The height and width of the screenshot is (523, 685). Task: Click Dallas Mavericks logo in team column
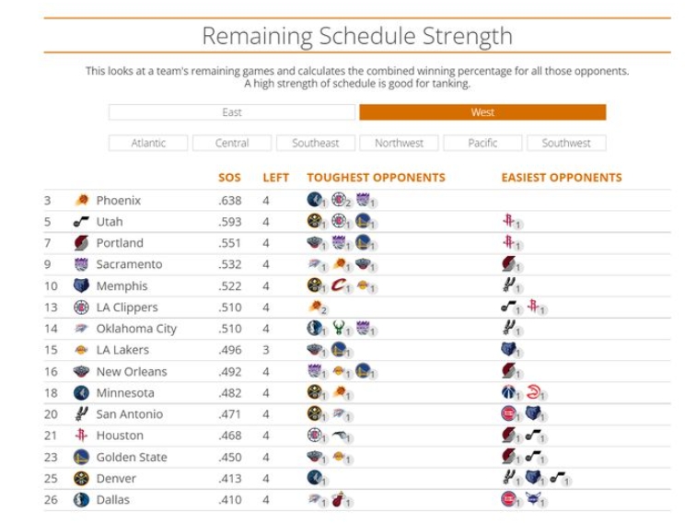(x=81, y=500)
